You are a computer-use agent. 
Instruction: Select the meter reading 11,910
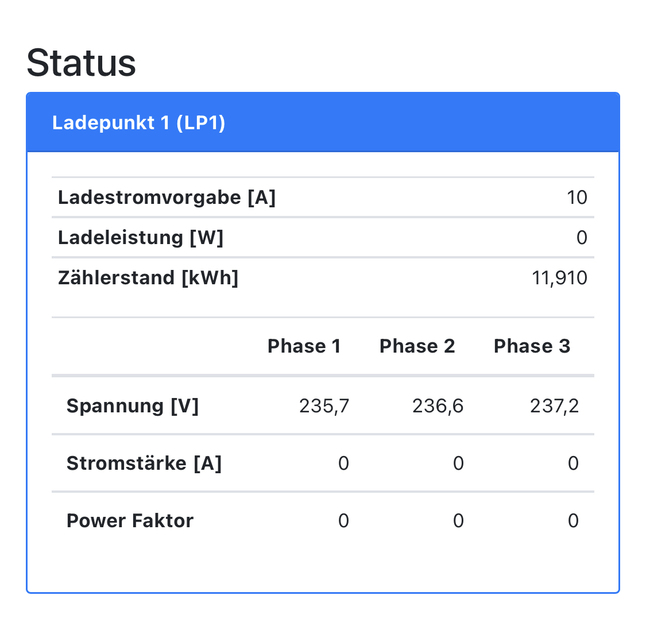559,278
